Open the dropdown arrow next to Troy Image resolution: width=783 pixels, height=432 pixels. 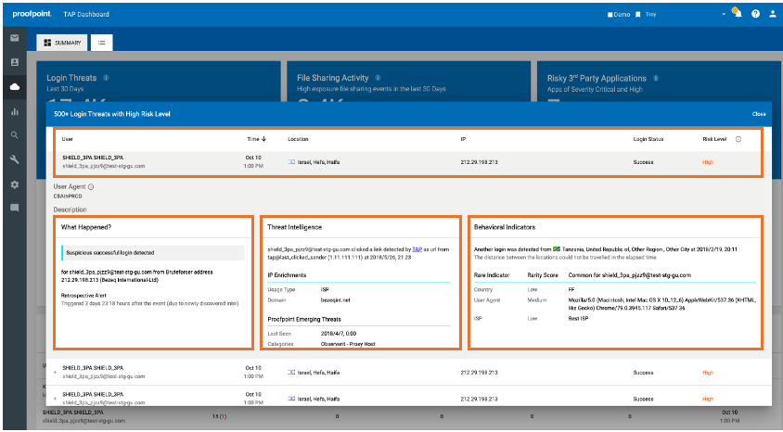(723, 15)
